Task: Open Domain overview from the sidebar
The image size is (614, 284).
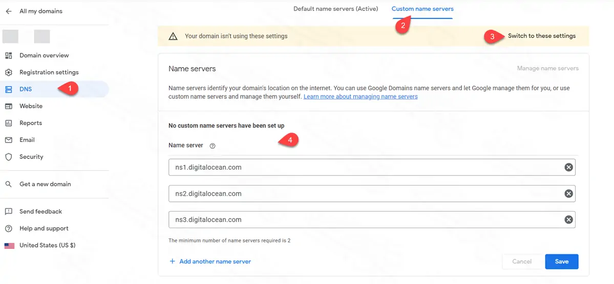Action: (x=44, y=55)
